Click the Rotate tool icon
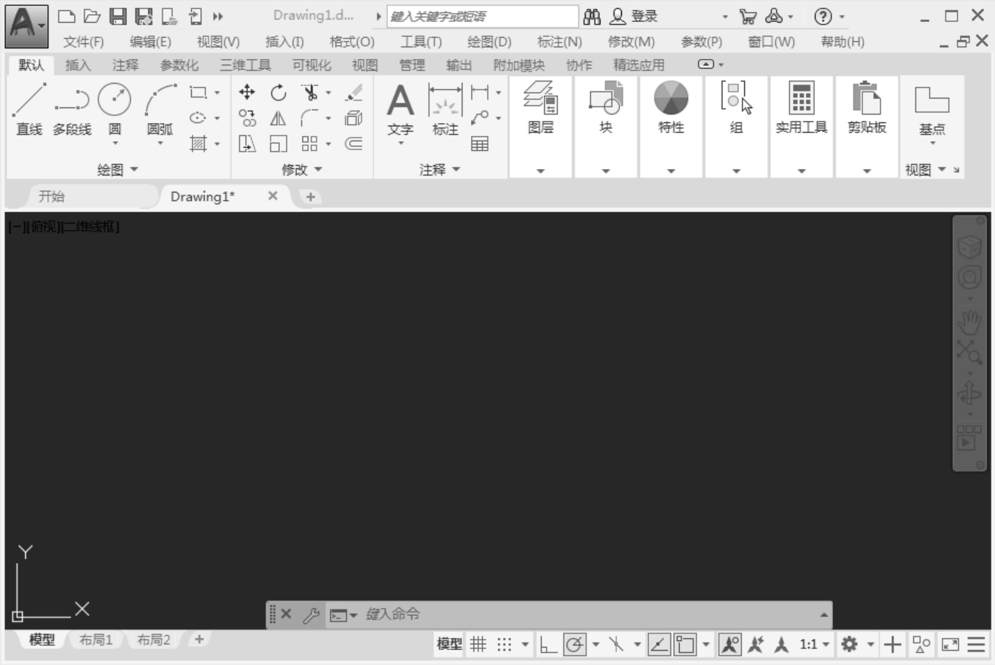Screen dimensions: 995x665 [279, 93]
